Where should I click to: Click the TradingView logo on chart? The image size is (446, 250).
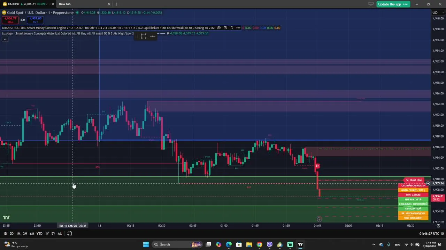(6, 218)
